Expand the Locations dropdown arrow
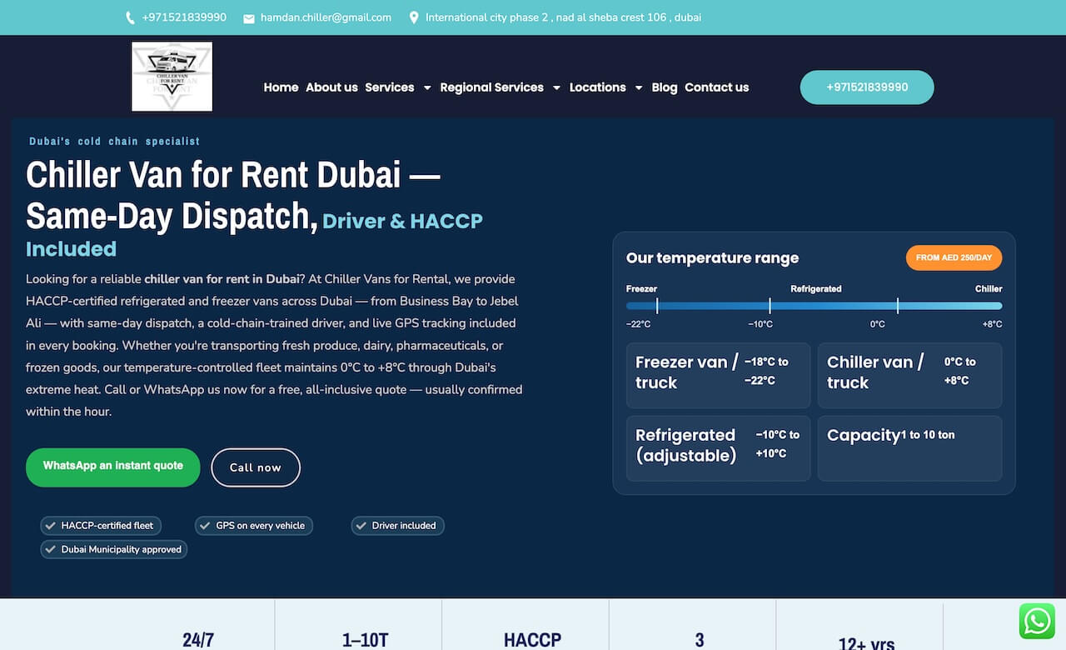 point(639,87)
